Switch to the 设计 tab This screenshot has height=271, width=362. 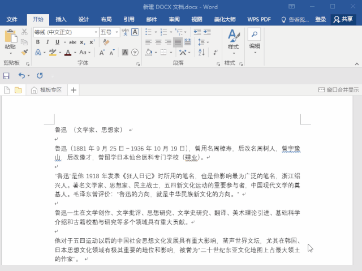click(84, 19)
